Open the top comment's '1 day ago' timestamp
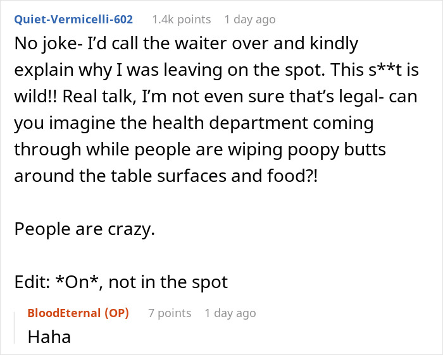The width and height of the screenshot is (443, 355). point(250,19)
